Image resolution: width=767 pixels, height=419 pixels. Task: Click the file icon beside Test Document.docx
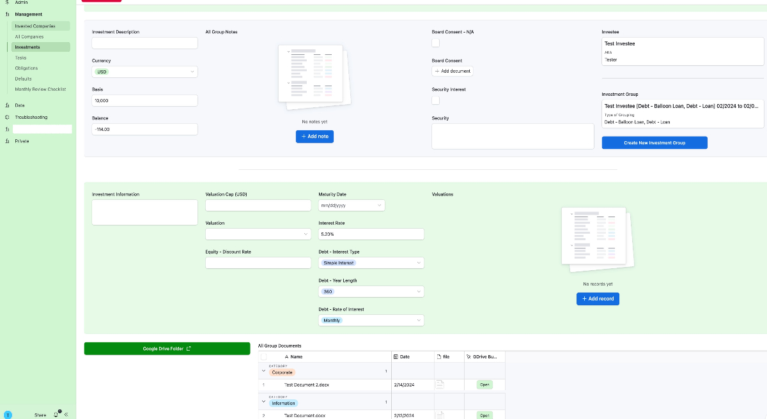pyautogui.click(x=440, y=415)
